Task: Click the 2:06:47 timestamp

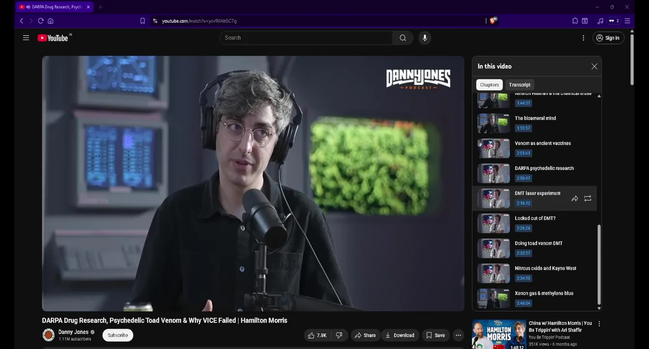Action: click(523, 178)
